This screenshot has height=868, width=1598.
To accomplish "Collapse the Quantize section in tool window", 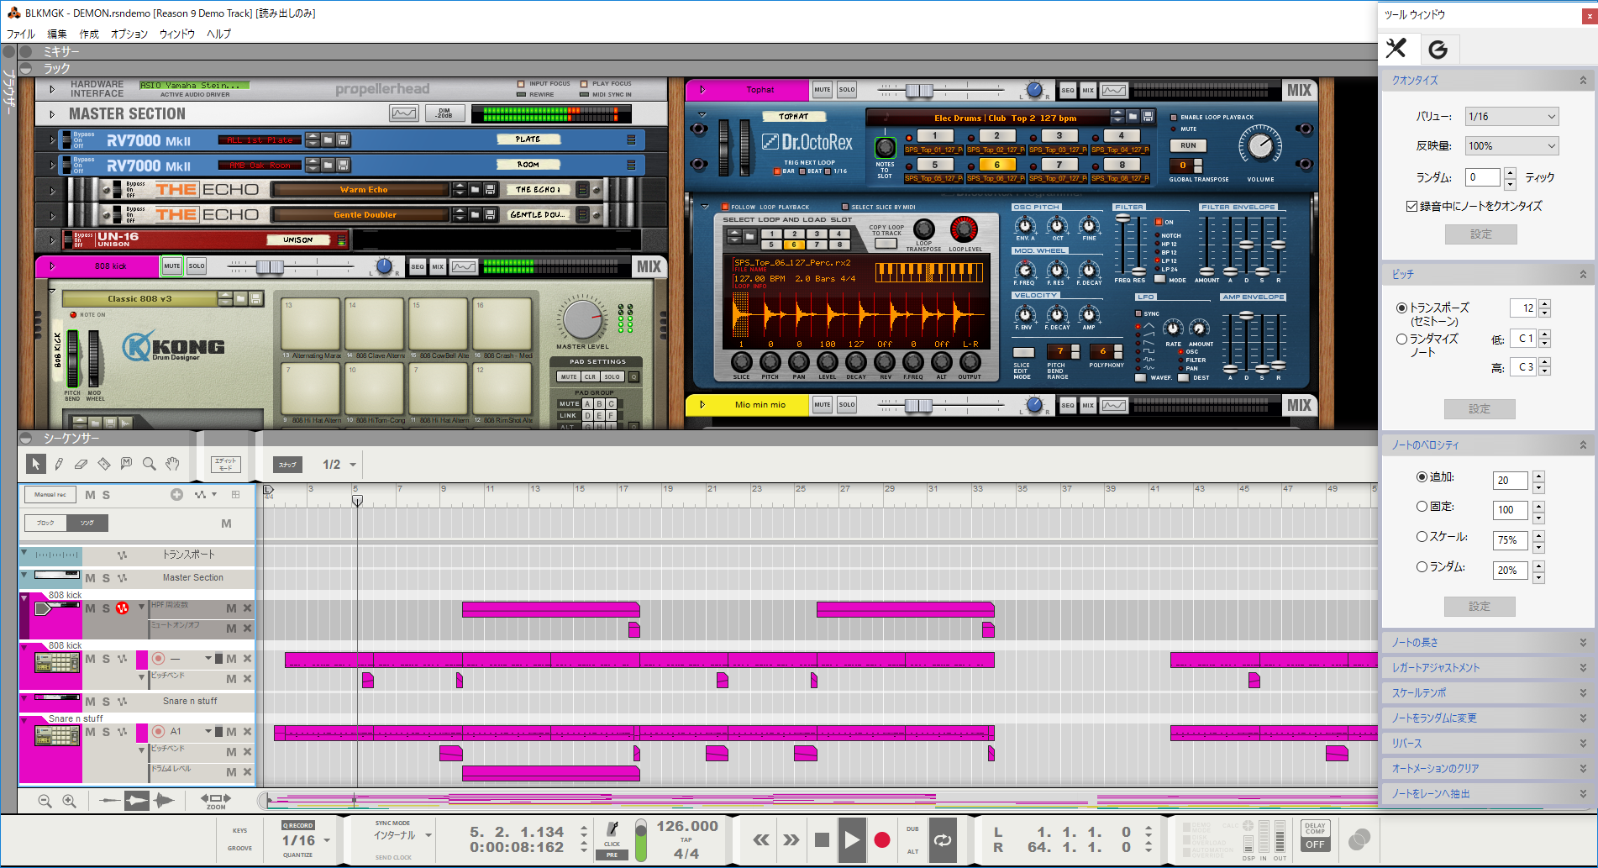I will tap(1583, 81).
